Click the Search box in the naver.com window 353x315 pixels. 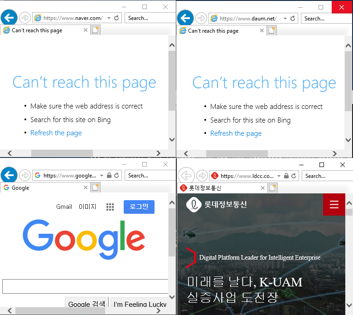150,18
